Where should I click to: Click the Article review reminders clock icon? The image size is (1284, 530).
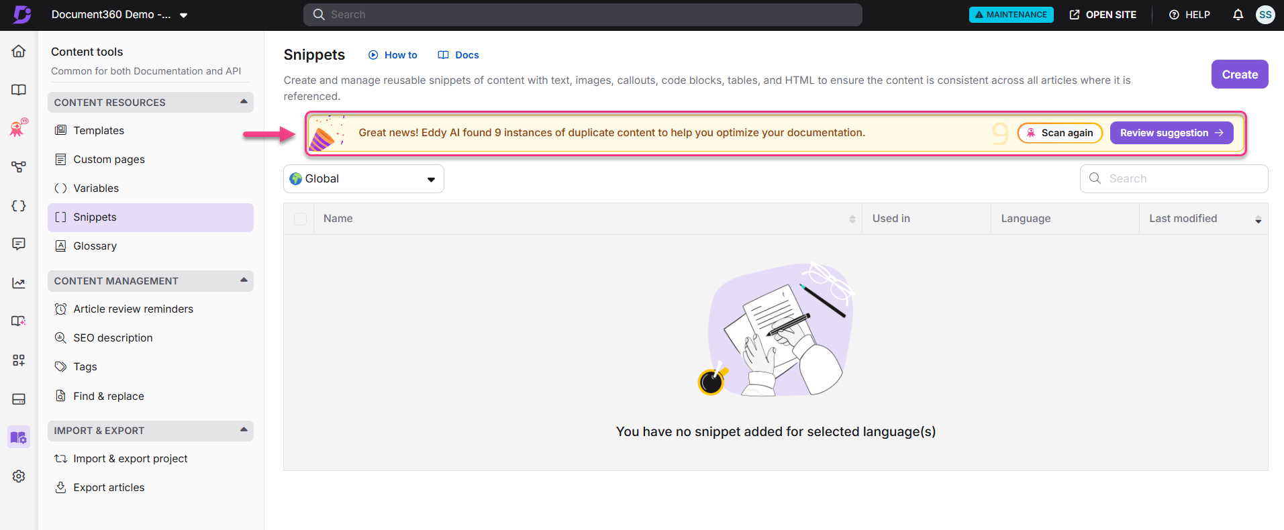coord(60,309)
